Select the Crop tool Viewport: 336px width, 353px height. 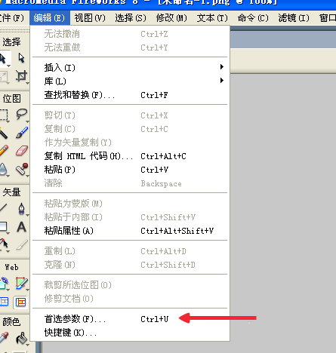coord(21,76)
